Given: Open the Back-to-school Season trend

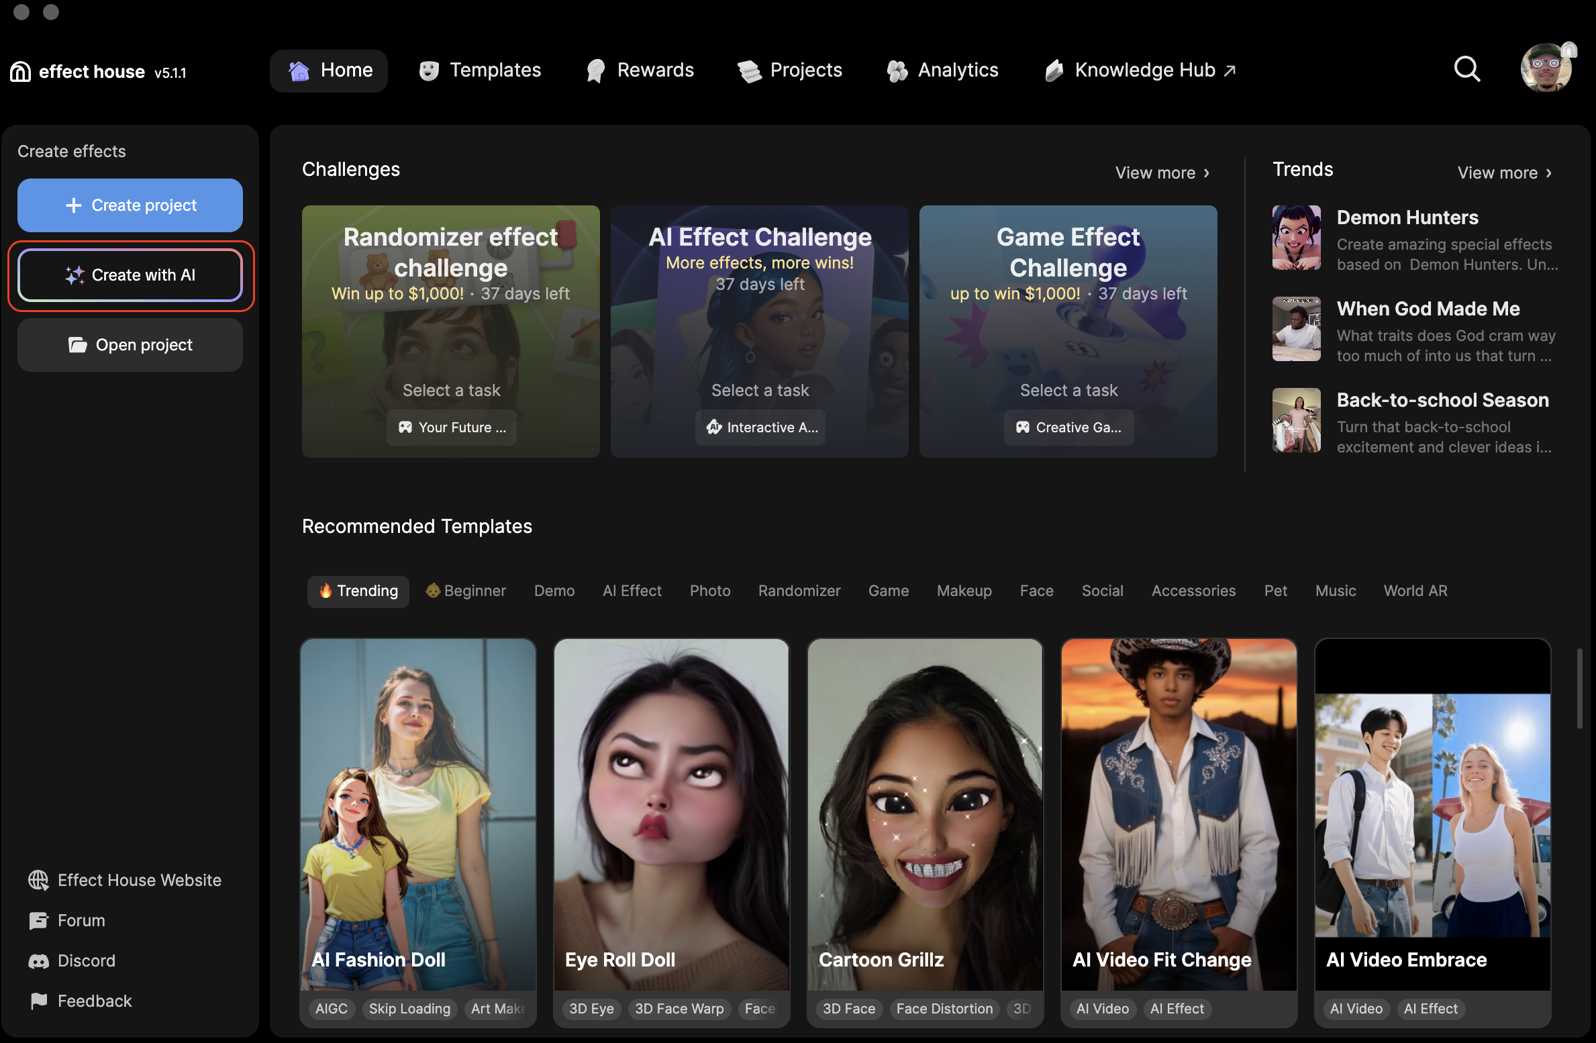Looking at the screenshot, I should 1416,421.
